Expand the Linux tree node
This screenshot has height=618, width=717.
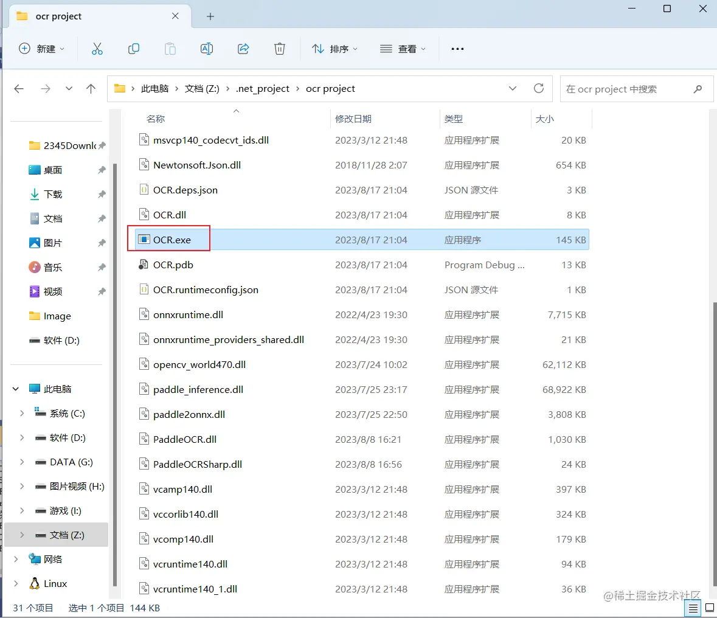pos(16,583)
